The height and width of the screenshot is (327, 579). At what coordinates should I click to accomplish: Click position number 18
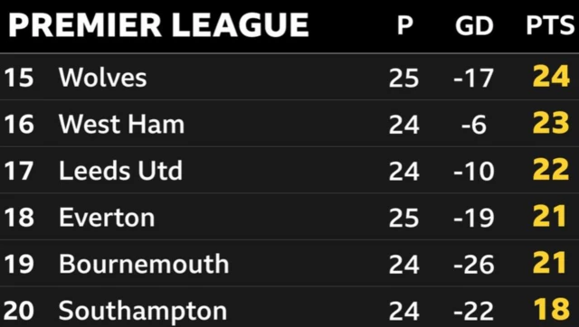19,218
